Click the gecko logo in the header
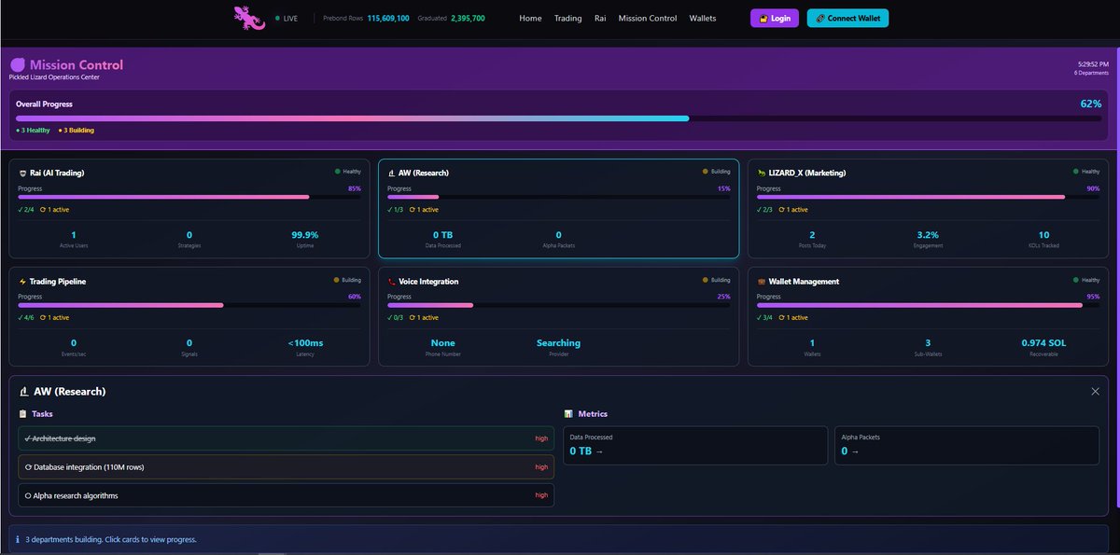The height and width of the screenshot is (555, 1120). pos(244,17)
